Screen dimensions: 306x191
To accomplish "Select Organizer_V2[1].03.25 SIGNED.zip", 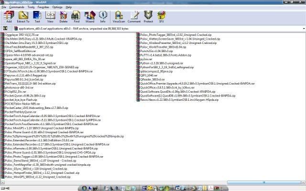I will (40, 67).
